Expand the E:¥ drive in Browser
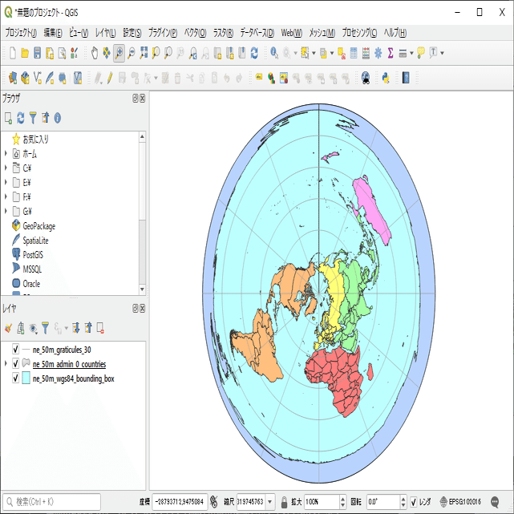This screenshot has height=514, width=514. coord(6,182)
